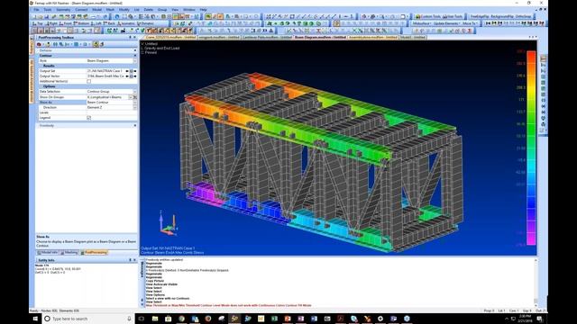577x324 pixels.
Task: Set view orientation to Isometric
Action: click(x=126, y=23)
